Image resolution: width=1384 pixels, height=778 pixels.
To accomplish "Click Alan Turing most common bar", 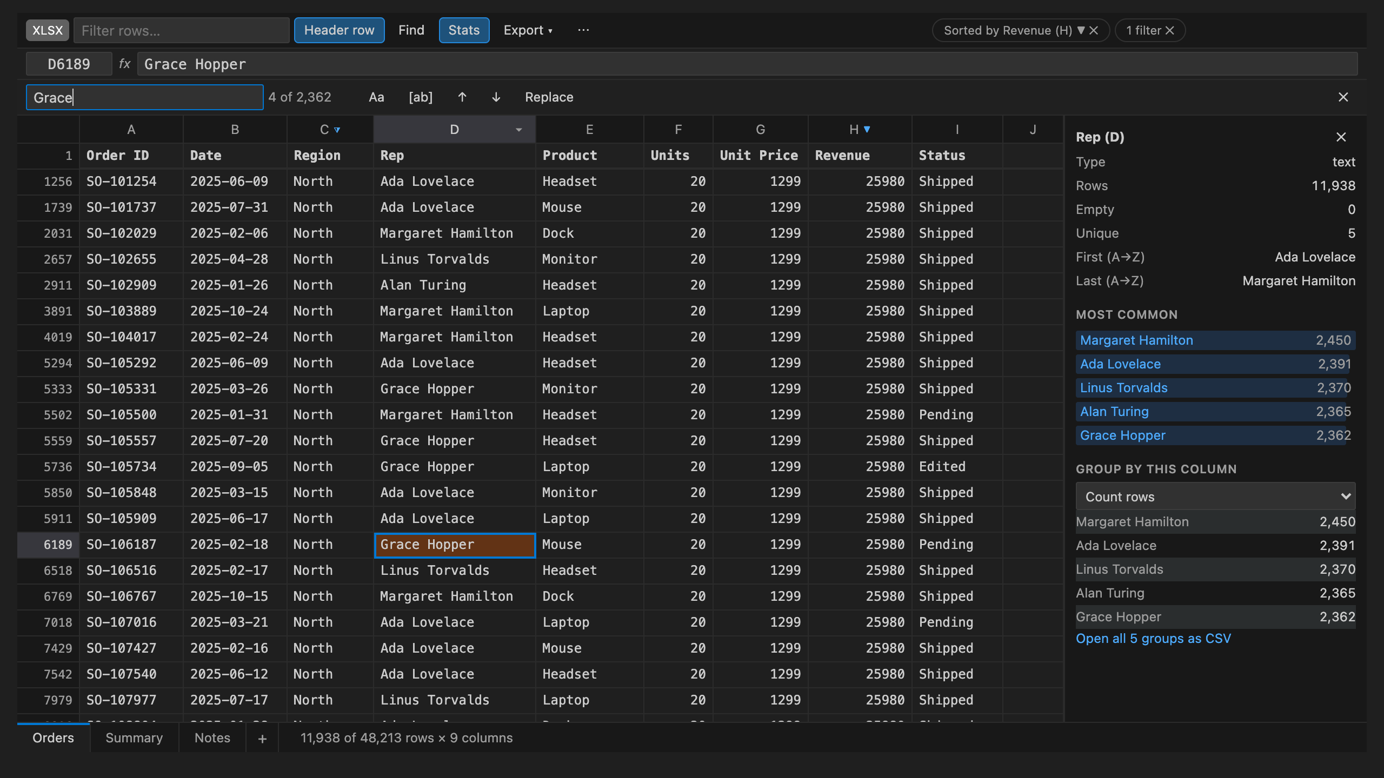I will tap(1215, 412).
